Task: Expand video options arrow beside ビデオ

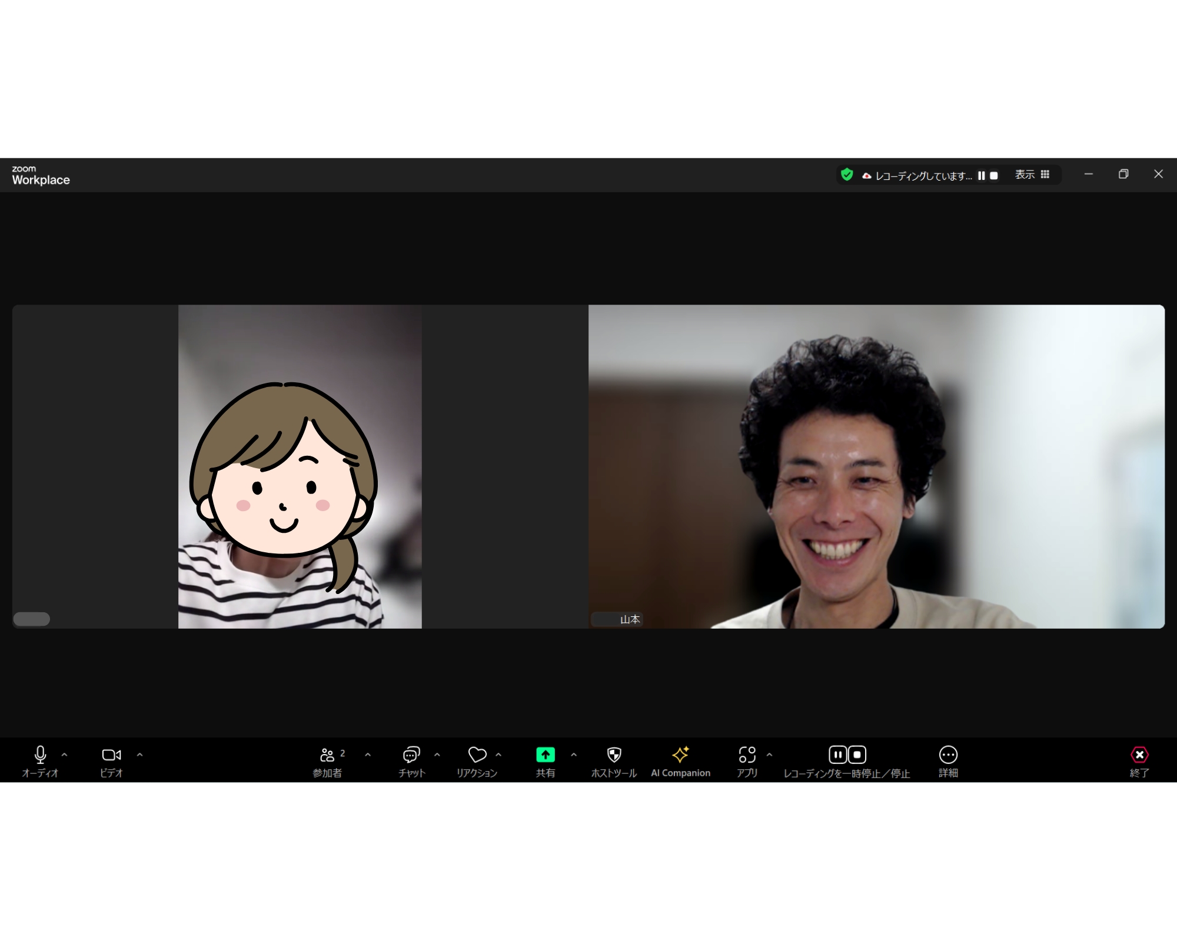Action: pos(139,755)
